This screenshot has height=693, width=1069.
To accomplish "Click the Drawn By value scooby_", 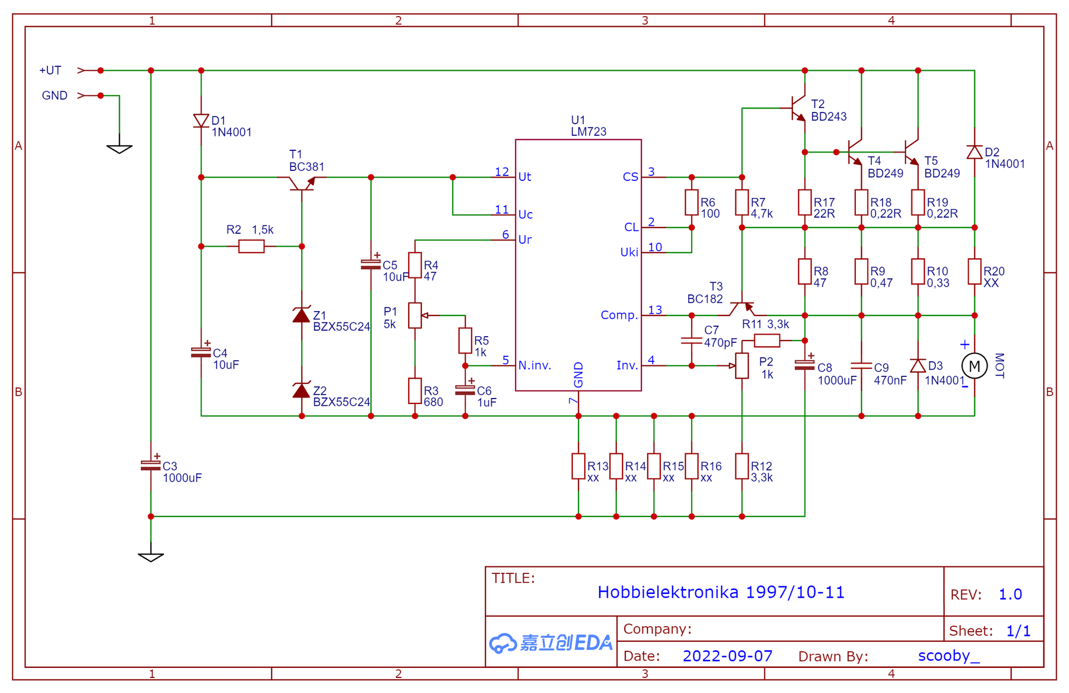I will click(948, 656).
